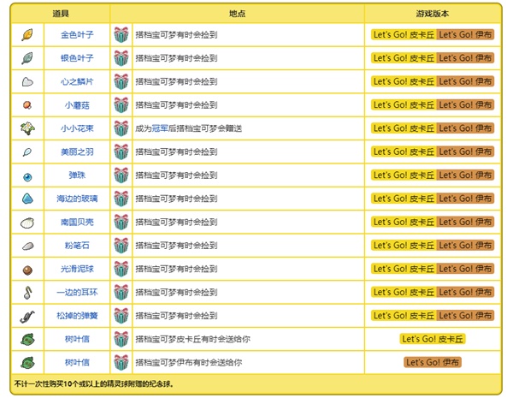The image size is (513, 398).
Task: Click the gift box in 海边的玻璃 row
Action: (x=121, y=199)
